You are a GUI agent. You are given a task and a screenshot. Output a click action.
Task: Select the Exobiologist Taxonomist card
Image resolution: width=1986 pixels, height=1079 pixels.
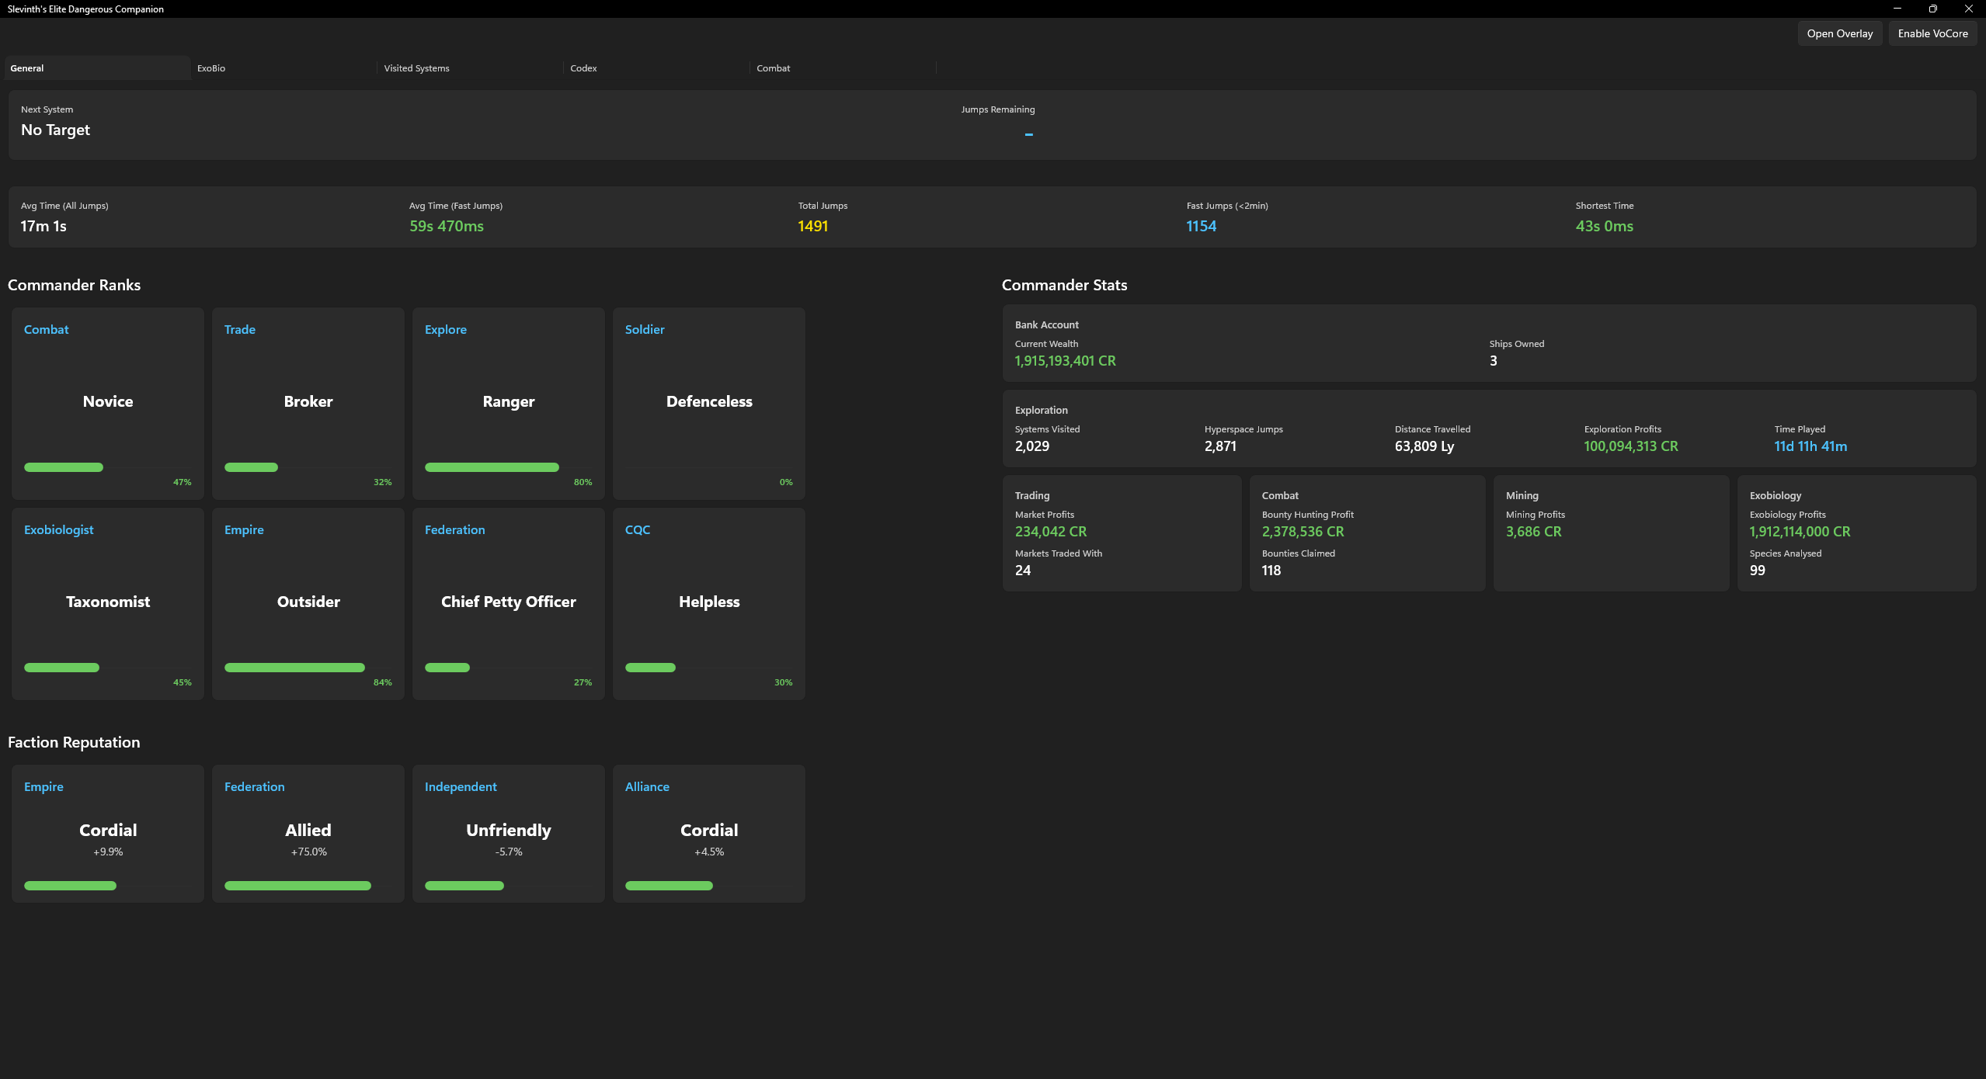click(x=107, y=602)
